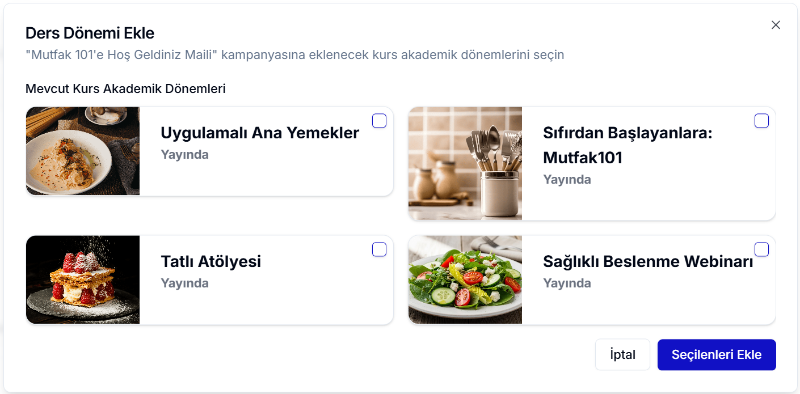Click Yayında status under Sağlıklı Beslenme Webinarı

(567, 283)
